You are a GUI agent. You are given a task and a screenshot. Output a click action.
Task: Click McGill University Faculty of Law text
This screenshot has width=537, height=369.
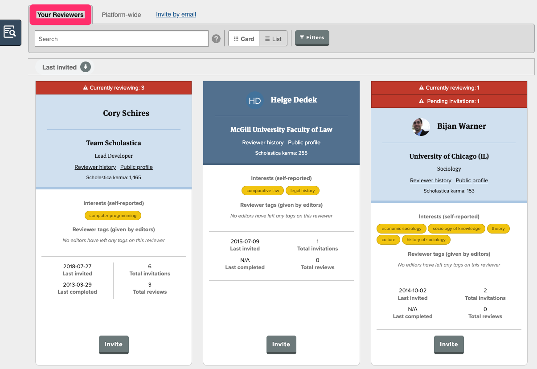(x=281, y=130)
